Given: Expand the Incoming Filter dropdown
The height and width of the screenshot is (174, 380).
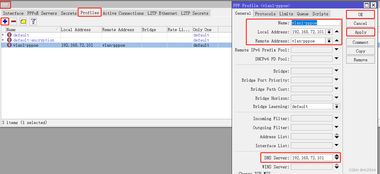Looking at the screenshot, I should click(x=337, y=118).
